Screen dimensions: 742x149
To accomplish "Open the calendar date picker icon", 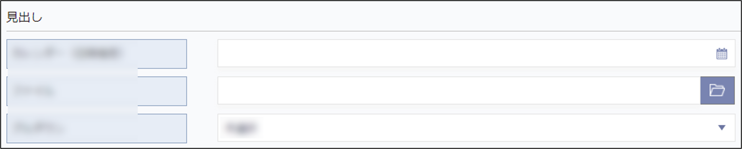I will click(721, 54).
